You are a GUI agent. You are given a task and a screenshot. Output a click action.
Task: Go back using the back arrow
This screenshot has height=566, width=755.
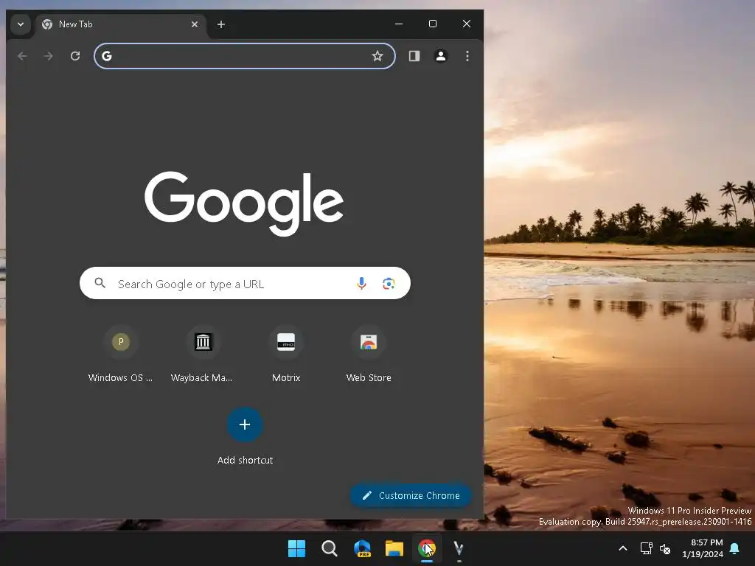(x=22, y=56)
